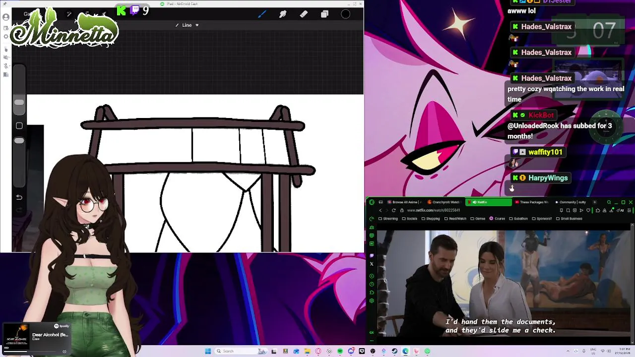The width and height of the screenshot is (635, 357).
Task: Switch to the Browse All Anime tab
Action: pos(405,202)
